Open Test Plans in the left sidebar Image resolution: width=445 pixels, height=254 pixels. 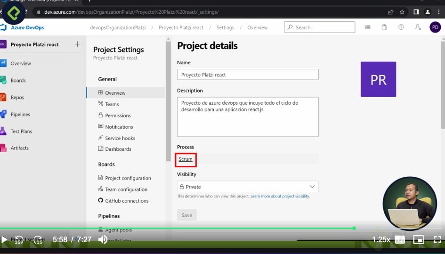pyautogui.click(x=21, y=131)
